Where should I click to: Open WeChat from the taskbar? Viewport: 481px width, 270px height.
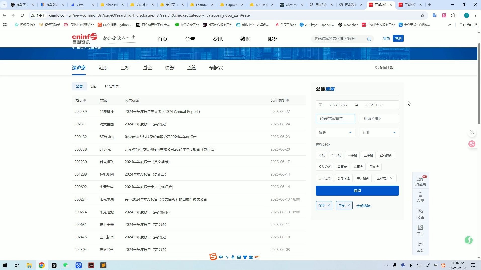(x=66, y=265)
